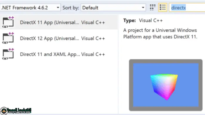This screenshot has height=115, width=205.
Task: Click Visual C++ label in DirectX 11 App row
Action: click(93, 23)
